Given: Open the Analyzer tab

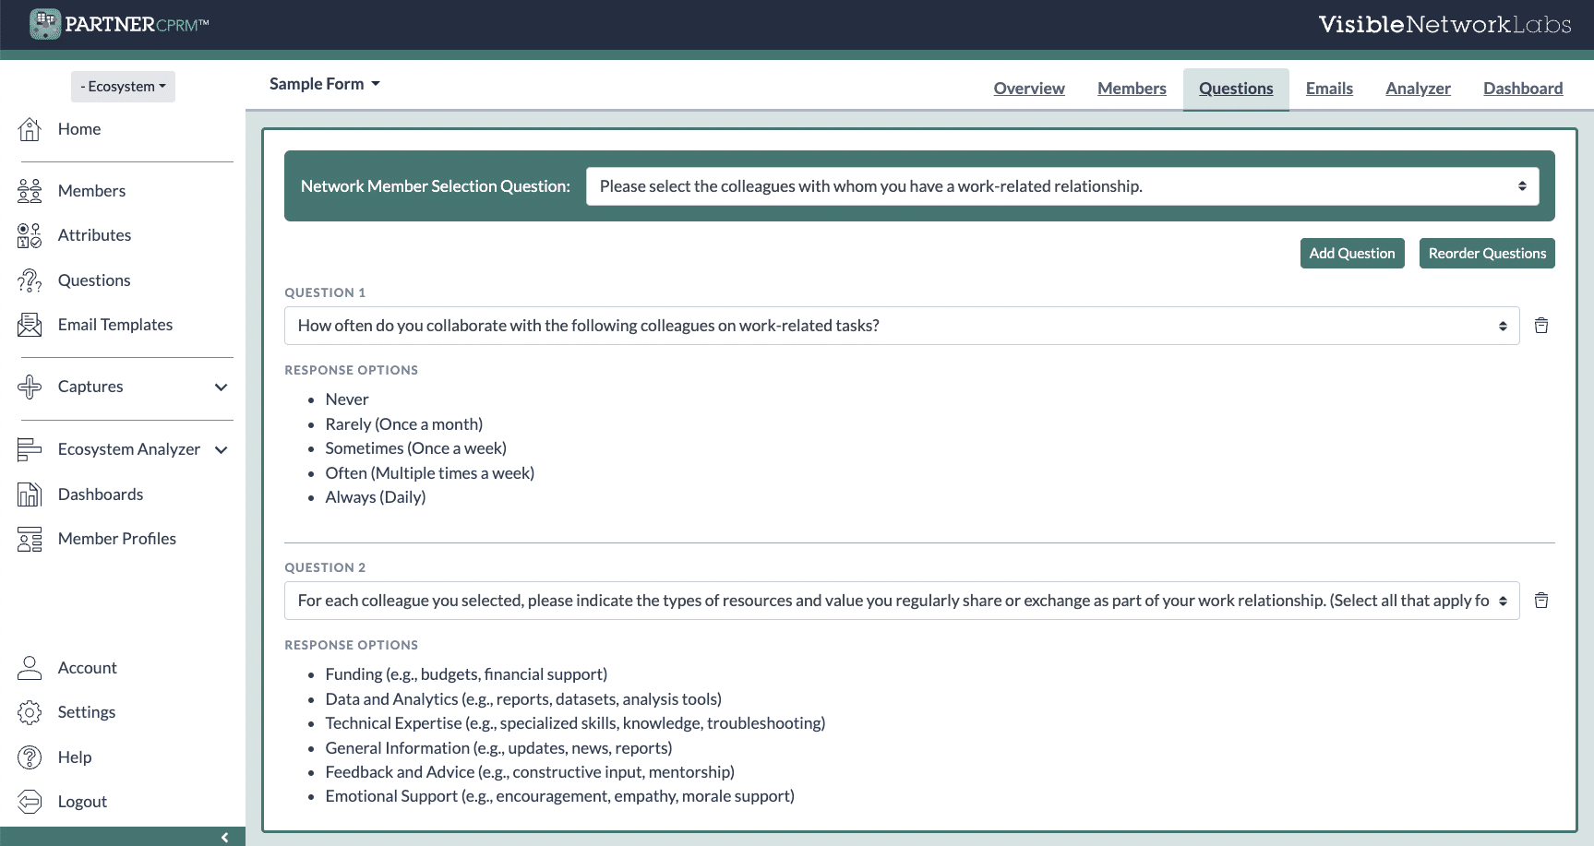Looking at the screenshot, I should (x=1418, y=89).
